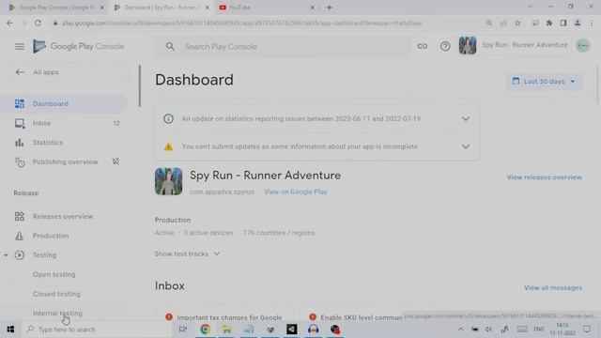Screen dimensions: 601x338
Task: Open the hamburger navigation menu
Action: 20,46
